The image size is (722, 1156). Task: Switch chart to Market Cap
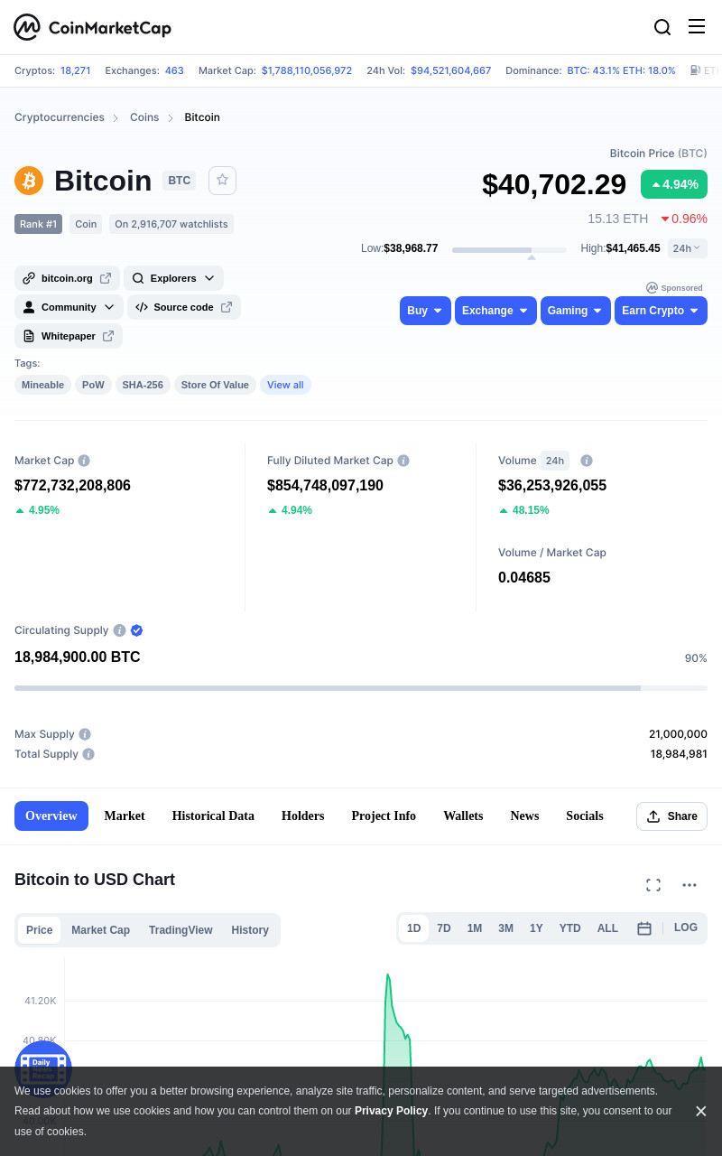coord(101,930)
